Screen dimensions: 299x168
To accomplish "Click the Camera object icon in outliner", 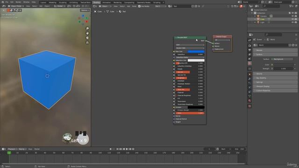I will [258, 16].
